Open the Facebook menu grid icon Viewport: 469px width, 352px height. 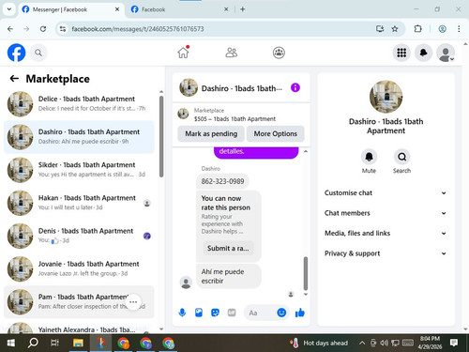click(x=401, y=53)
